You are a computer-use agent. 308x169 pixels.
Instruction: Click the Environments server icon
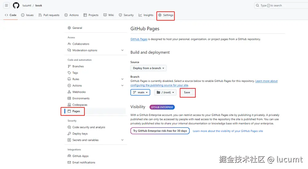(x=69, y=98)
